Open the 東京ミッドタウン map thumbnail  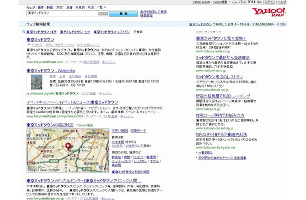68,150
